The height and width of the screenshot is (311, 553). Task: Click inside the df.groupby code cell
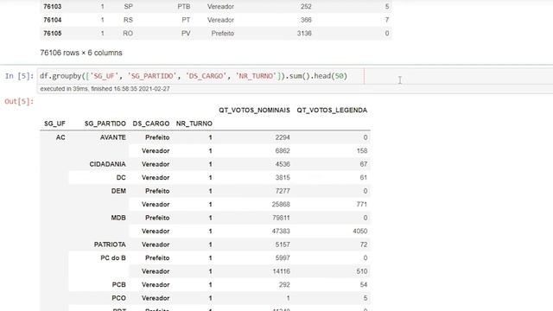[295, 76]
